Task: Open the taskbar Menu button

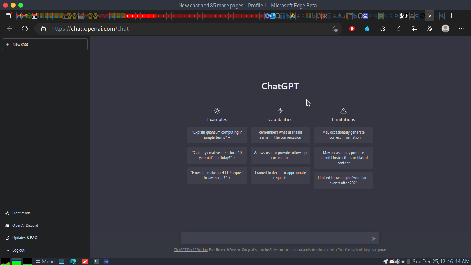Action: (x=46, y=262)
